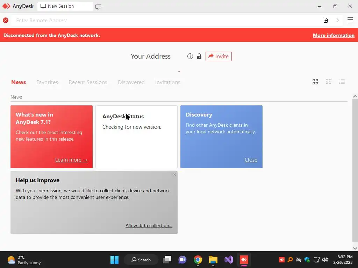
Task: Switch to large tiles view
Action: tap(315, 82)
